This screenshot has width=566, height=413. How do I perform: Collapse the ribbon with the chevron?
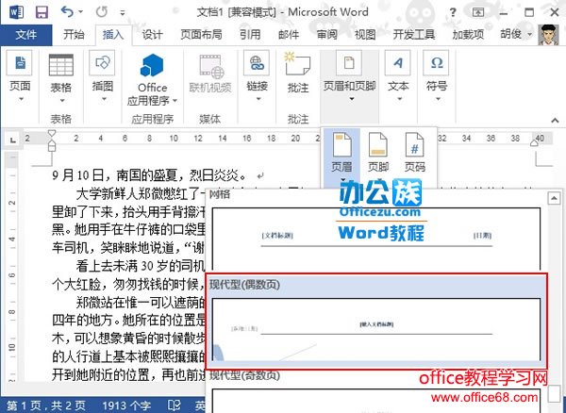pyautogui.click(x=555, y=121)
